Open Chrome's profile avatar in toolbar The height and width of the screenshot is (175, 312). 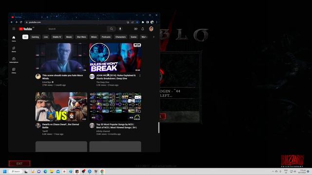click(152, 22)
